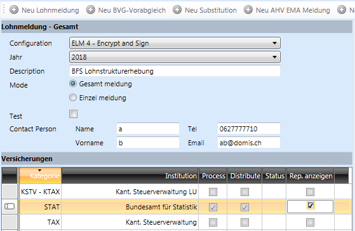The width and height of the screenshot is (355, 231).
Task: Click toolbar drag handle grip
Action: (x=4, y=10)
